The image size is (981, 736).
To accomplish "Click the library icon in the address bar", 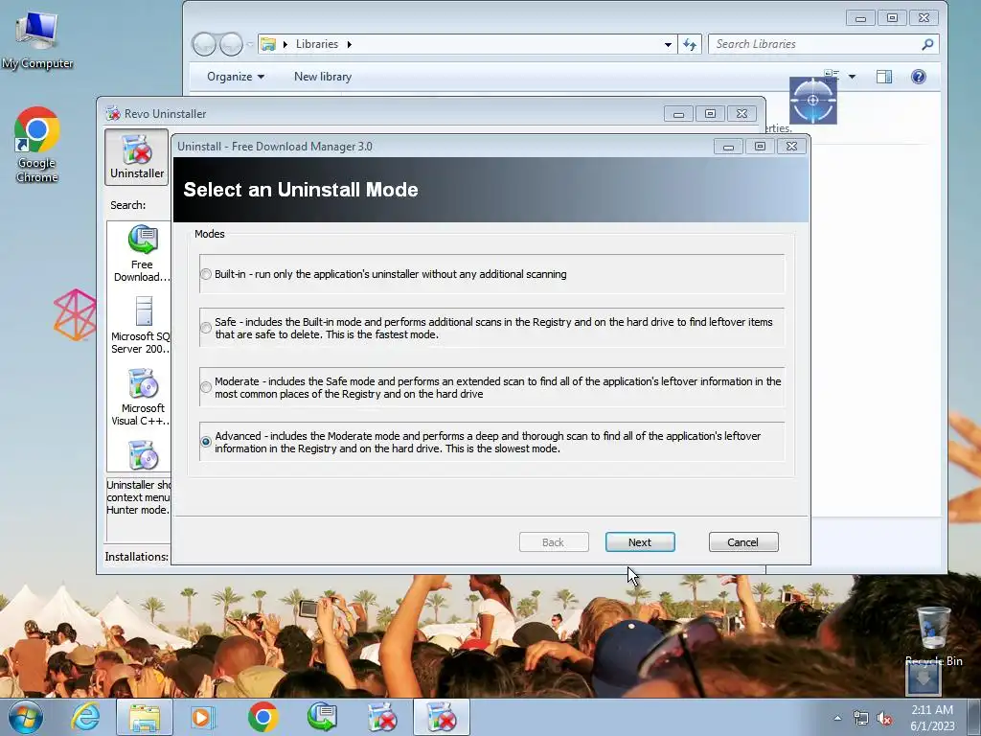I will pos(268,44).
